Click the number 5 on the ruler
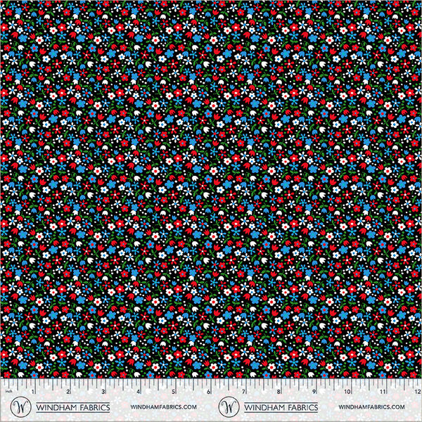Viewport: 422px width, 422px height. 174,391
